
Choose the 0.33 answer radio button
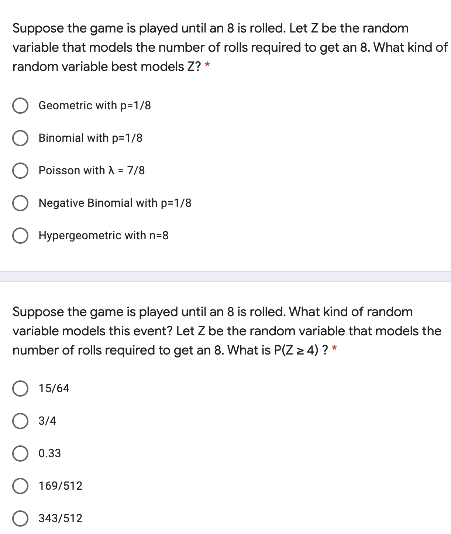tap(20, 453)
